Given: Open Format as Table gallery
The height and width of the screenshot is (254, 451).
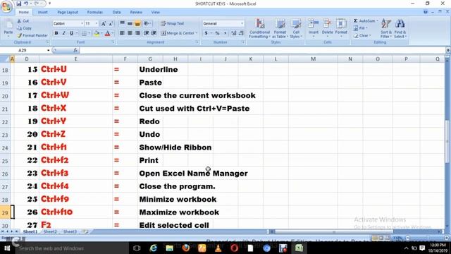Looking at the screenshot, I should click(x=280, y=28).
